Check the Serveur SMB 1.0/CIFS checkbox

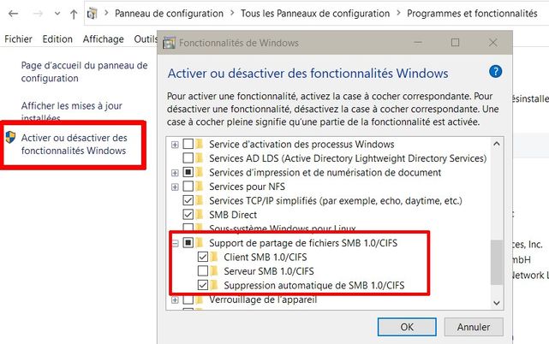click(x=202, y=271)
